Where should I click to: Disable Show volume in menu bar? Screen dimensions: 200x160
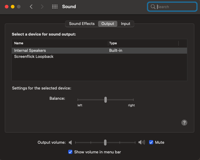tap(70, 152)
